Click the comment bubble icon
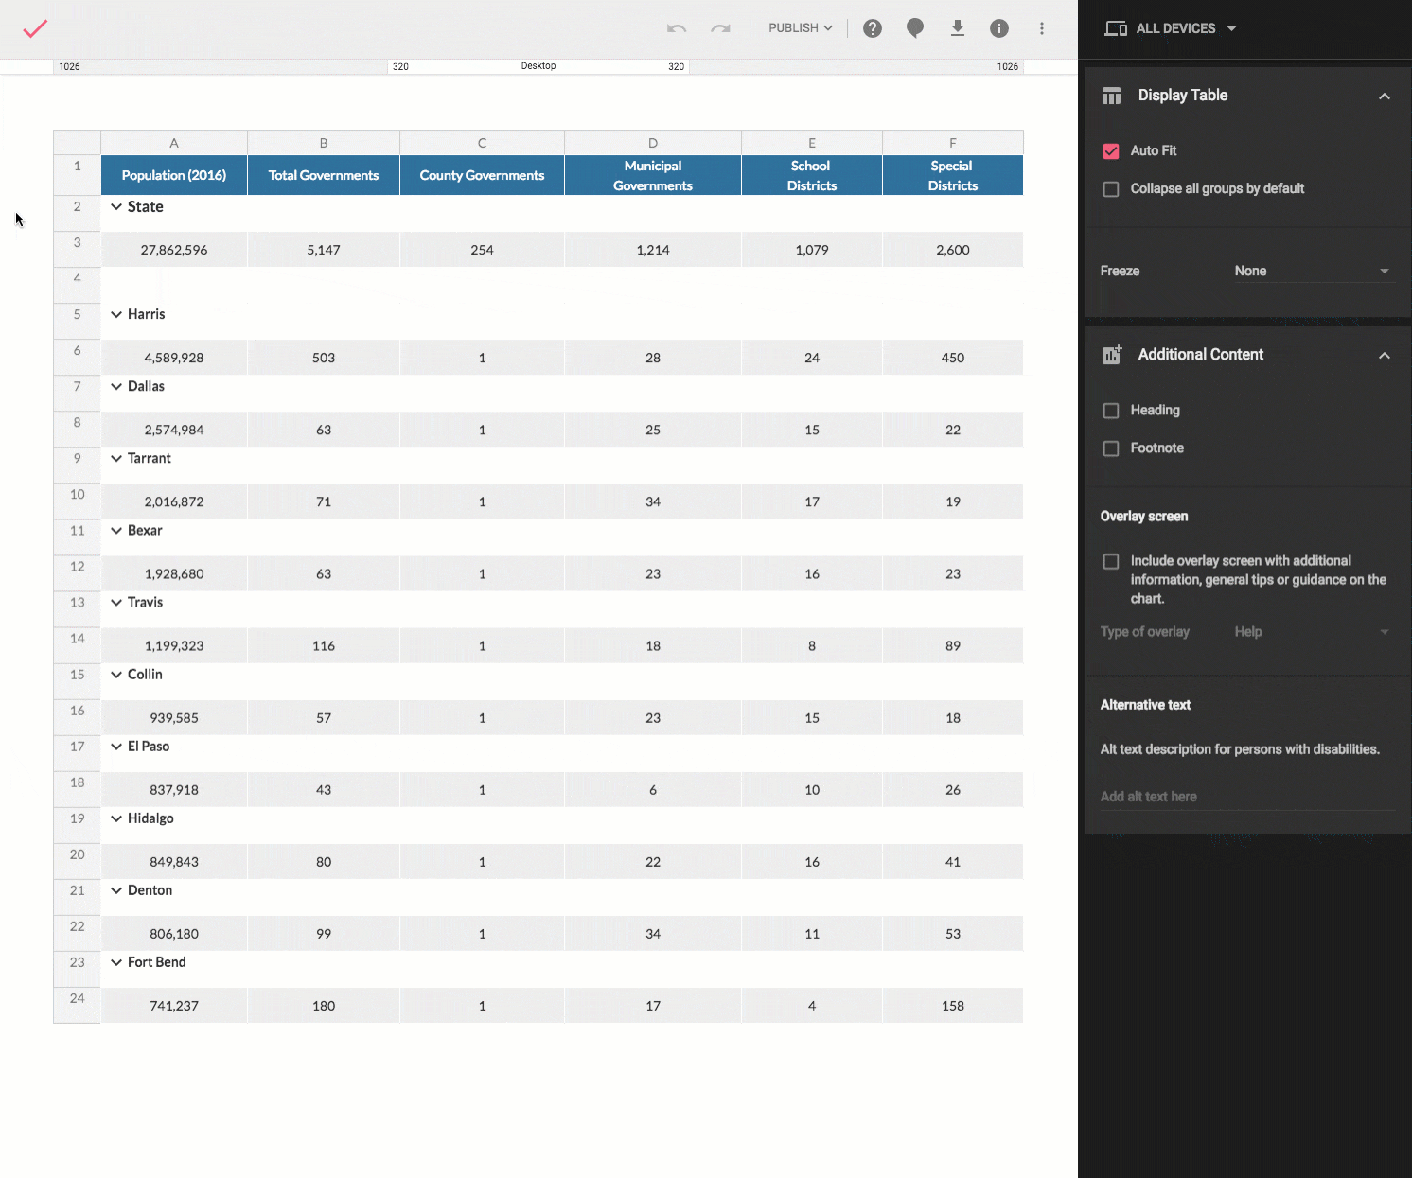The height and width of the screenshot is (1178, 1412). [915, 28]
